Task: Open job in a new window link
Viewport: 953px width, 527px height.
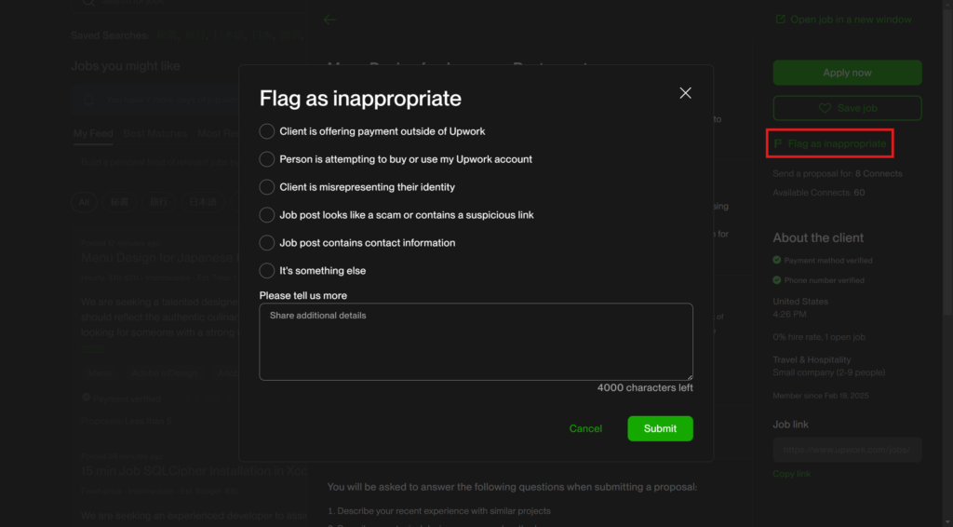Action: coord(851,20)
